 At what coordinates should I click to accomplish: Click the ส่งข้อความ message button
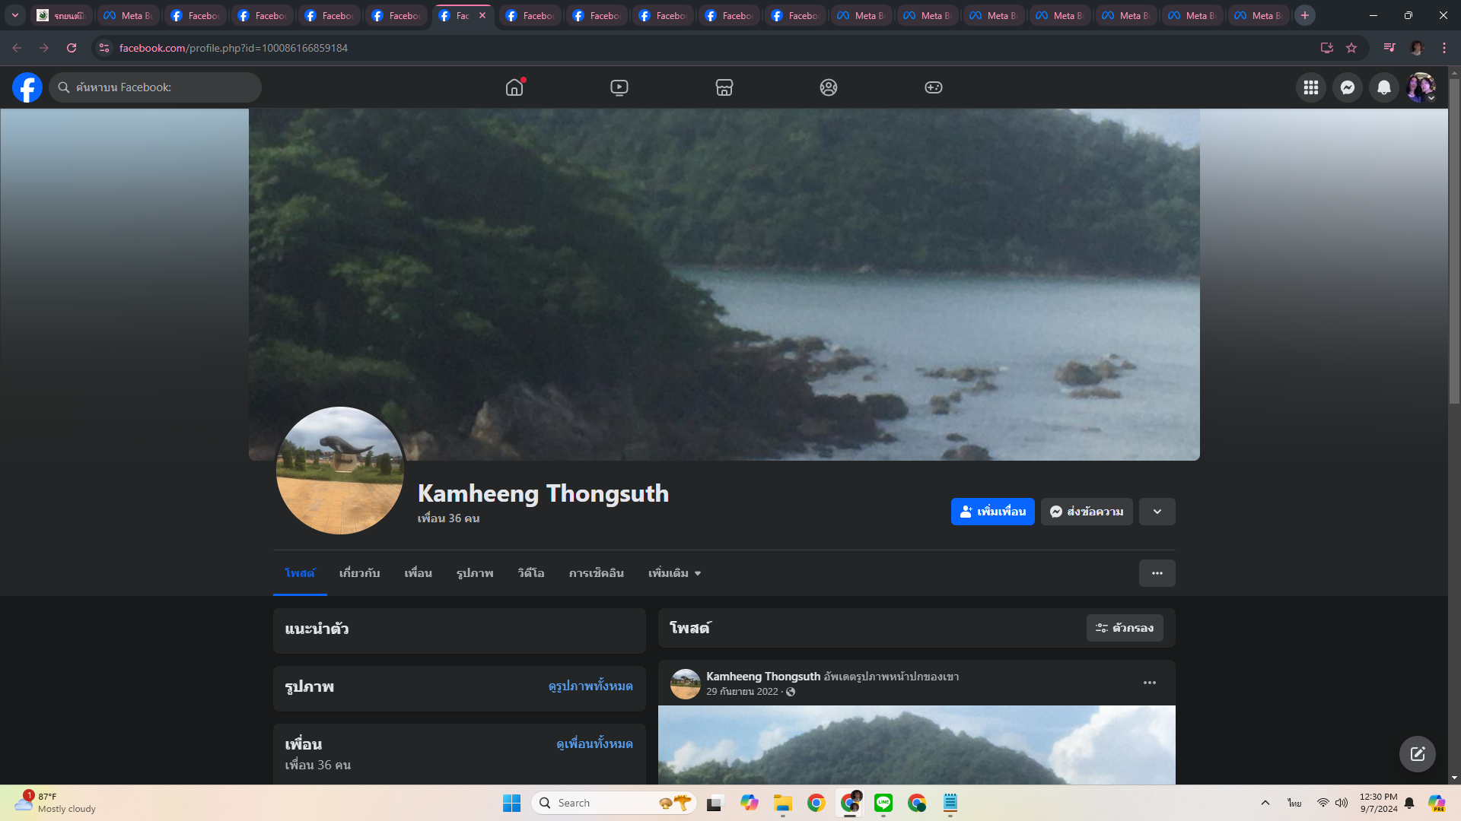[1086, 512]
